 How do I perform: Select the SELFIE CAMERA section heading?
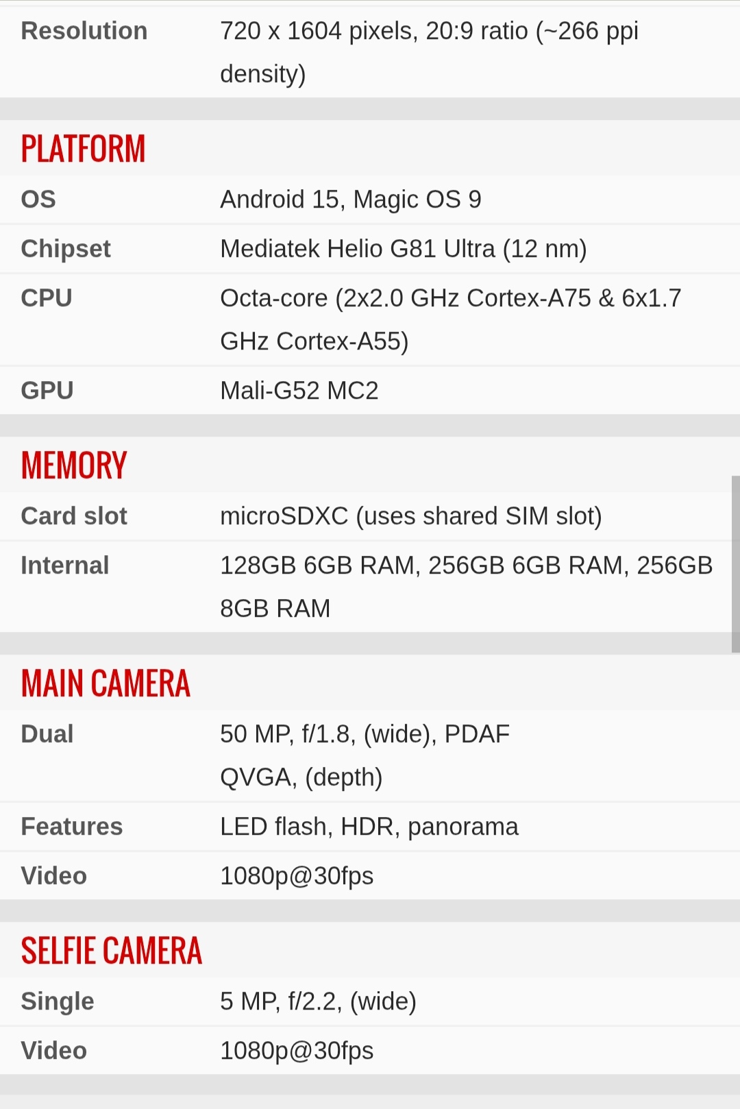[112, 951]
